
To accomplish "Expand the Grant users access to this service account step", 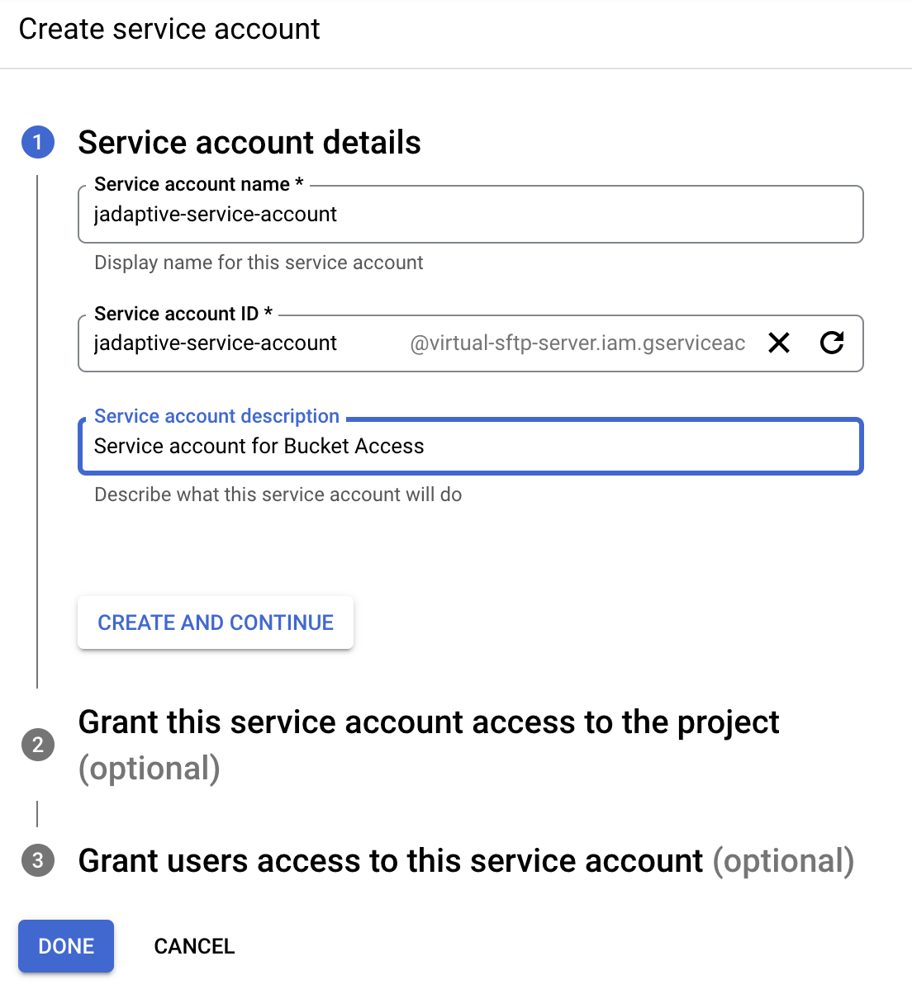I will 466,860.
